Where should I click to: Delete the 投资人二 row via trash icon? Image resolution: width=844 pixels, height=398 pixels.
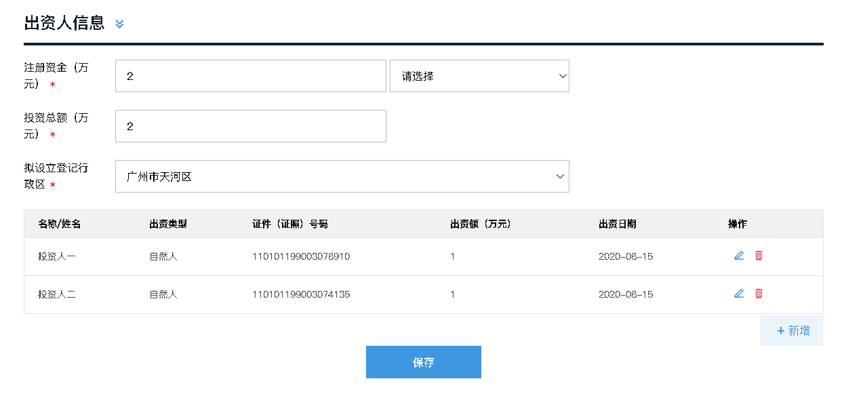click(x=758, y=294)
